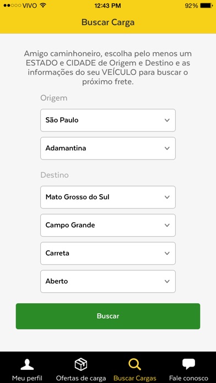
Task: Click the green Buscar button
Action: coord(108,316)
